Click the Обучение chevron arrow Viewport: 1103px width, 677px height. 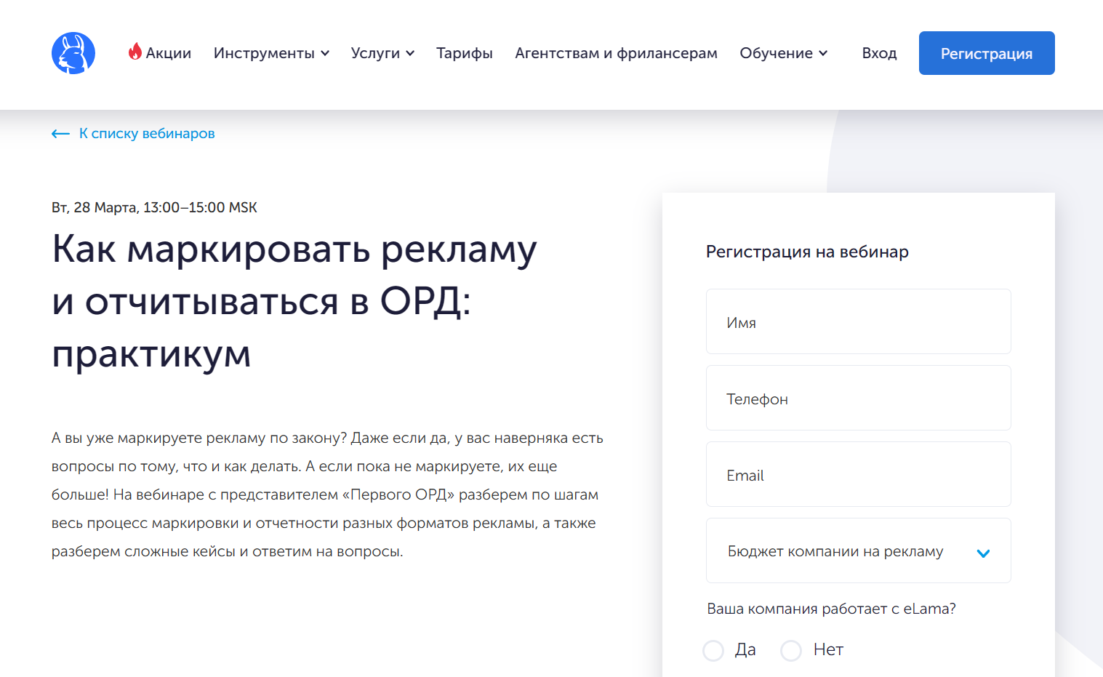click(823, 53)
